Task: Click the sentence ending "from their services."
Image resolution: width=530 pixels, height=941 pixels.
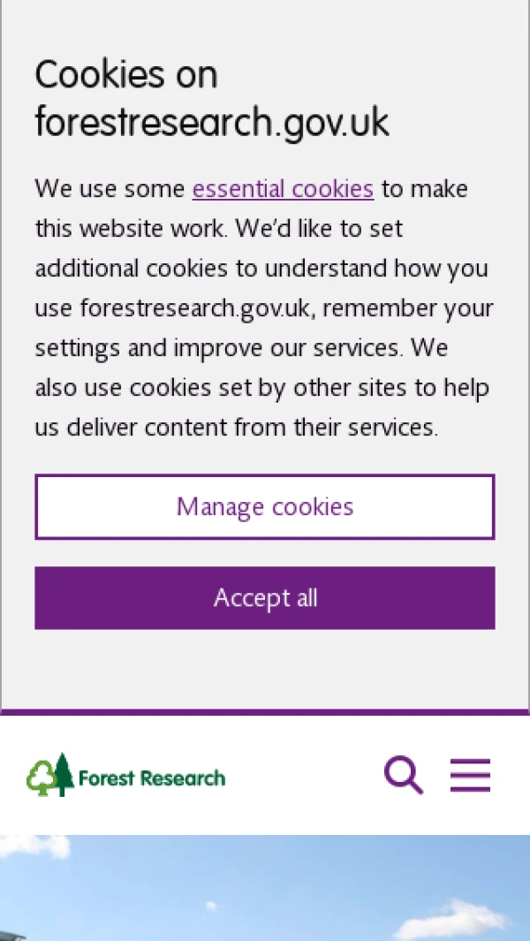Action: 291,428
